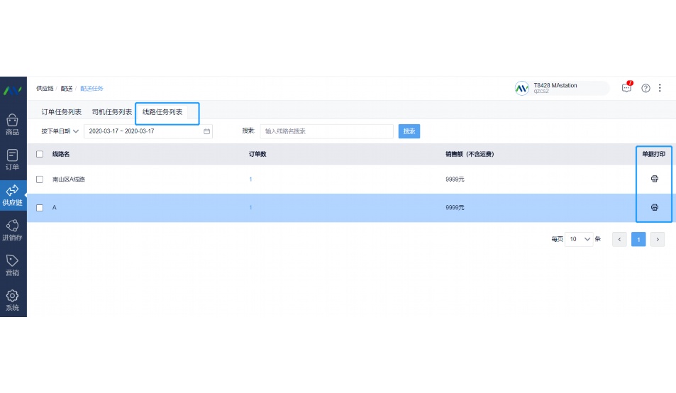The height and width of the screenshot is (393, 676).
Task: Open 营销 marketing sidebar icon
Action: (x=12, y=265)
